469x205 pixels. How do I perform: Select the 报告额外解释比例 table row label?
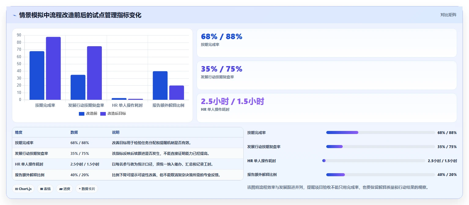point(30,175)
